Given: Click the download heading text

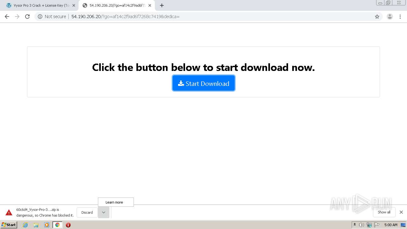Looking at the screenshot, I should click(x=203, y=67).
